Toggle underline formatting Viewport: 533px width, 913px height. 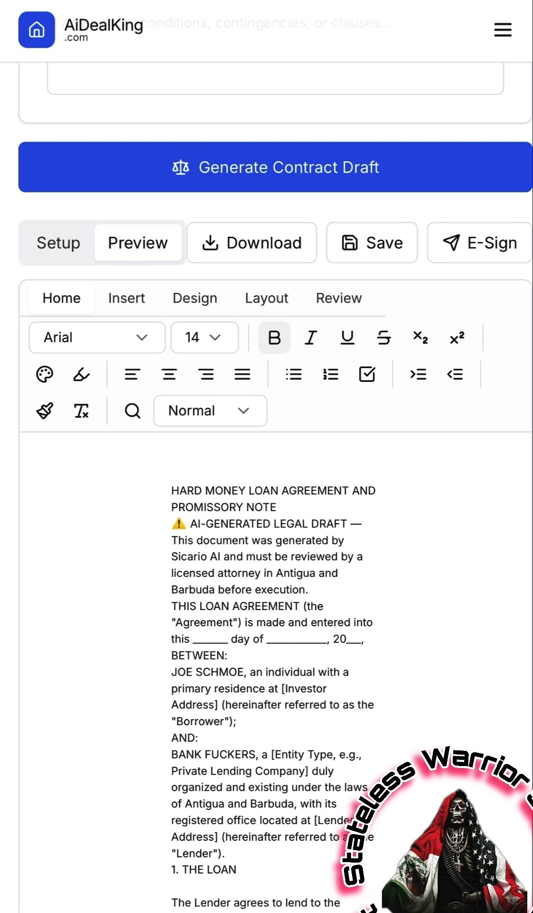click(347, 338)
